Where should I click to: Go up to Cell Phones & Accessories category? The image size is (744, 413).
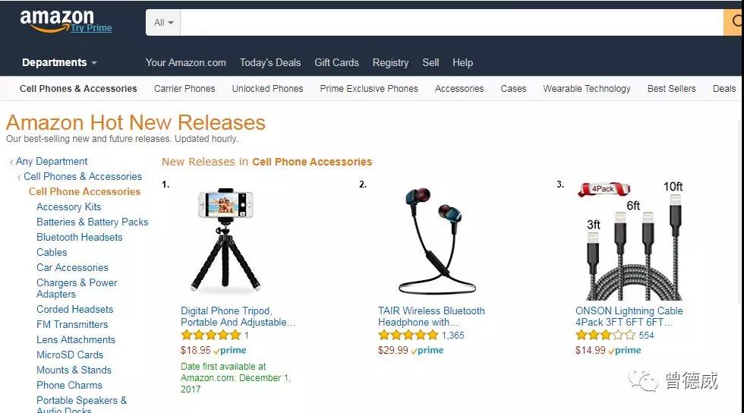pos(83,177)
